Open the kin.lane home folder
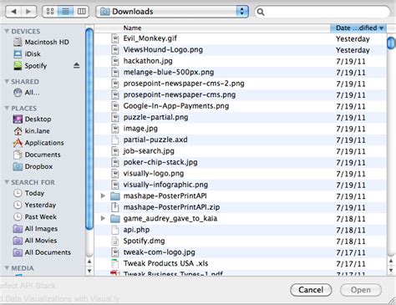The width and height of the screenshot is (396, 305). coord(32,130)
